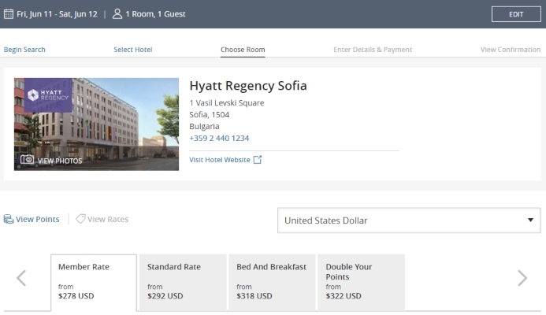Open the United States Dollar currency dropdown
546x315 pixels.
click(409, 220)
